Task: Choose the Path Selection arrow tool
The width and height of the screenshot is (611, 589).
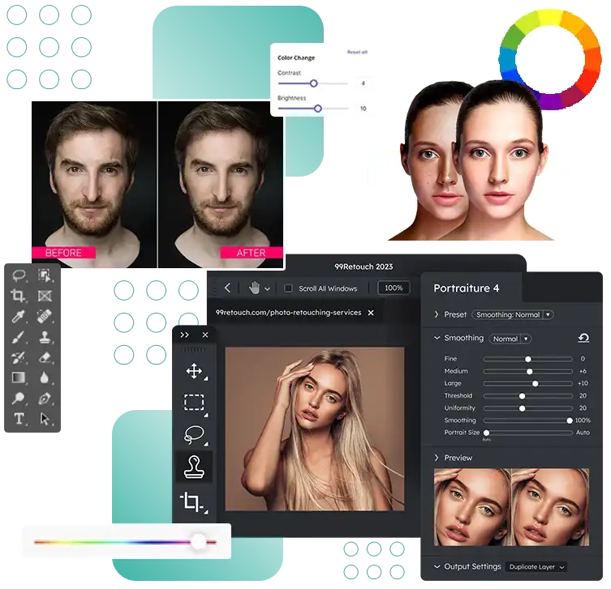Action: pos(45,419)
